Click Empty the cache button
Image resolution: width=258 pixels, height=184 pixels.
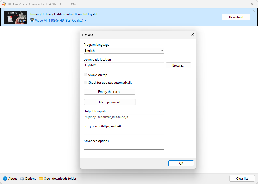(110, 92)
